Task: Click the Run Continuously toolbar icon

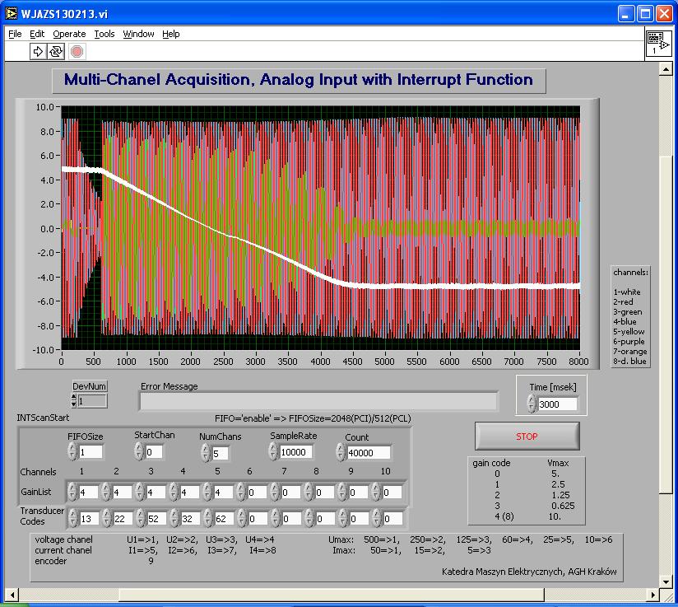Action: pos(56,52)
